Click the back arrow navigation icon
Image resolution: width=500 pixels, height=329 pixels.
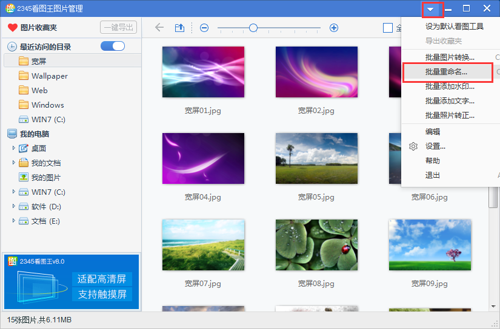tap(159, 27)
